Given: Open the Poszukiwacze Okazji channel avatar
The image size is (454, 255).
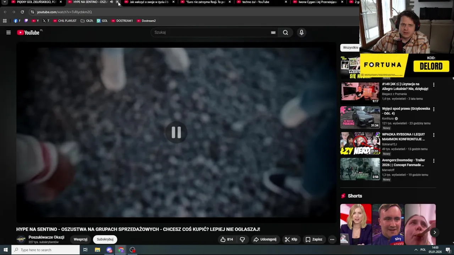Looking at the screenshot, I should click(x=21, y=239).
